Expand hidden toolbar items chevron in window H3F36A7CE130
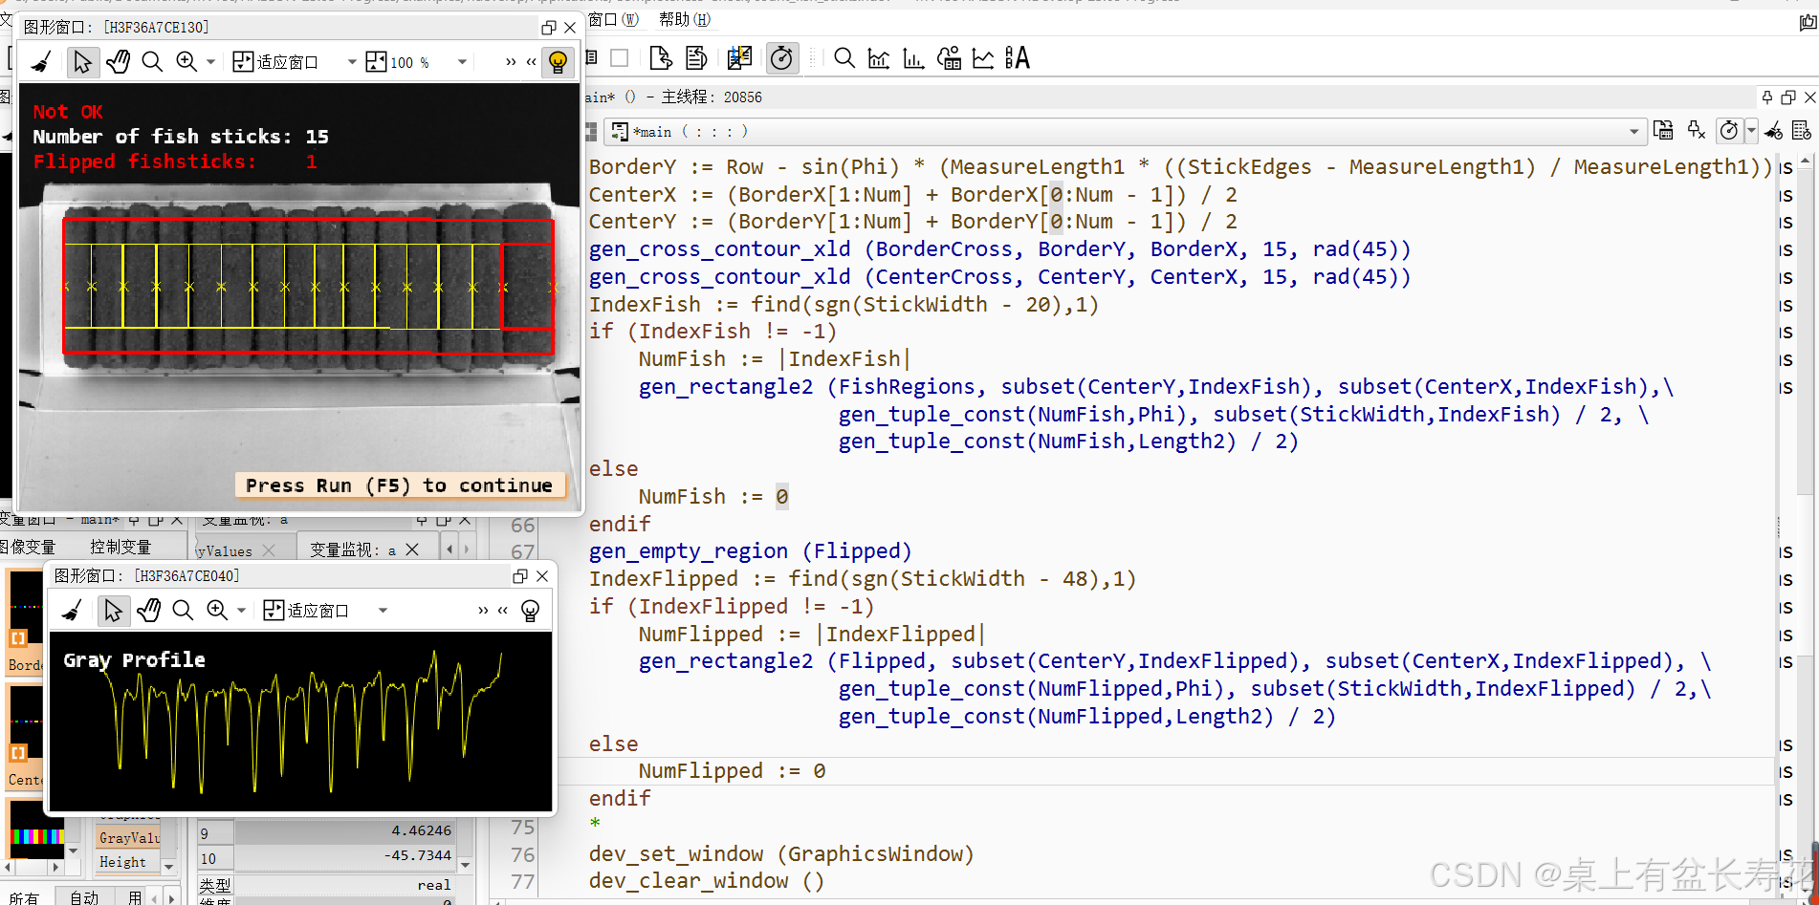 point(511,62)
